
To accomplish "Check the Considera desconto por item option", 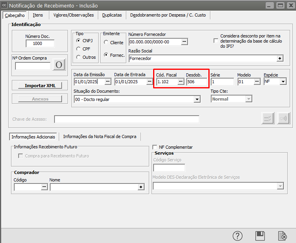I will pyautogui.click(x=216, y=41).
